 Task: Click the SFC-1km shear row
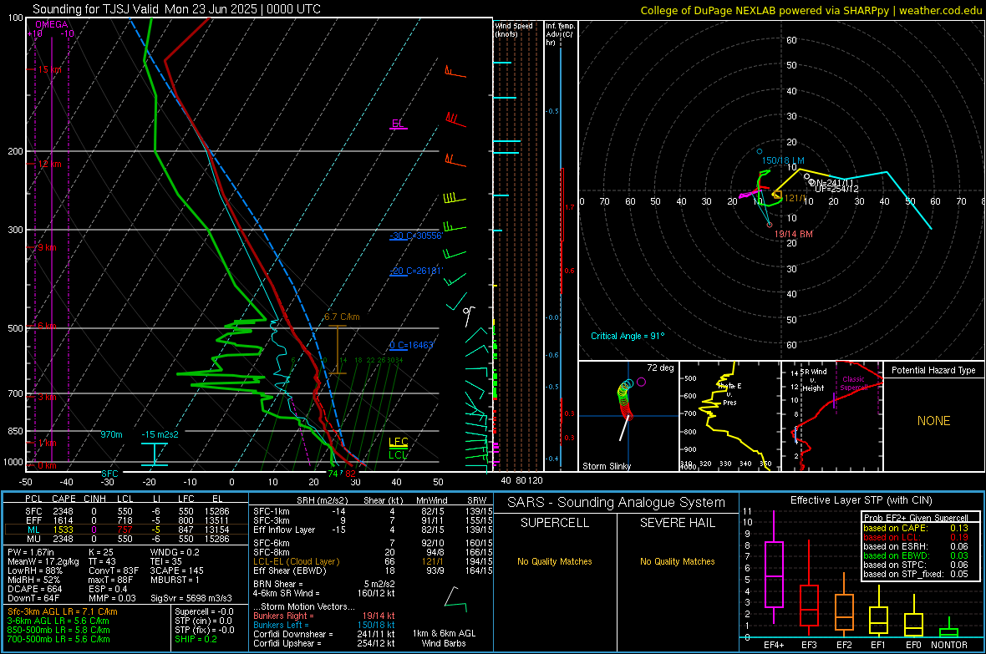[373, 511]
